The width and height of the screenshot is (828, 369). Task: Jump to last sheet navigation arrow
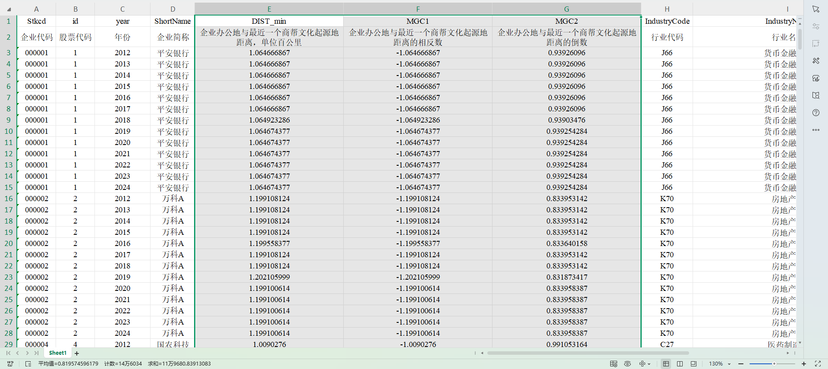[37, 353]
